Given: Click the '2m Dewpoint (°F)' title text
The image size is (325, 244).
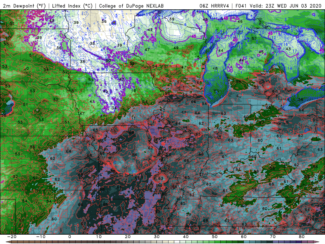Looking at the screenshot, I should (24, 6).
